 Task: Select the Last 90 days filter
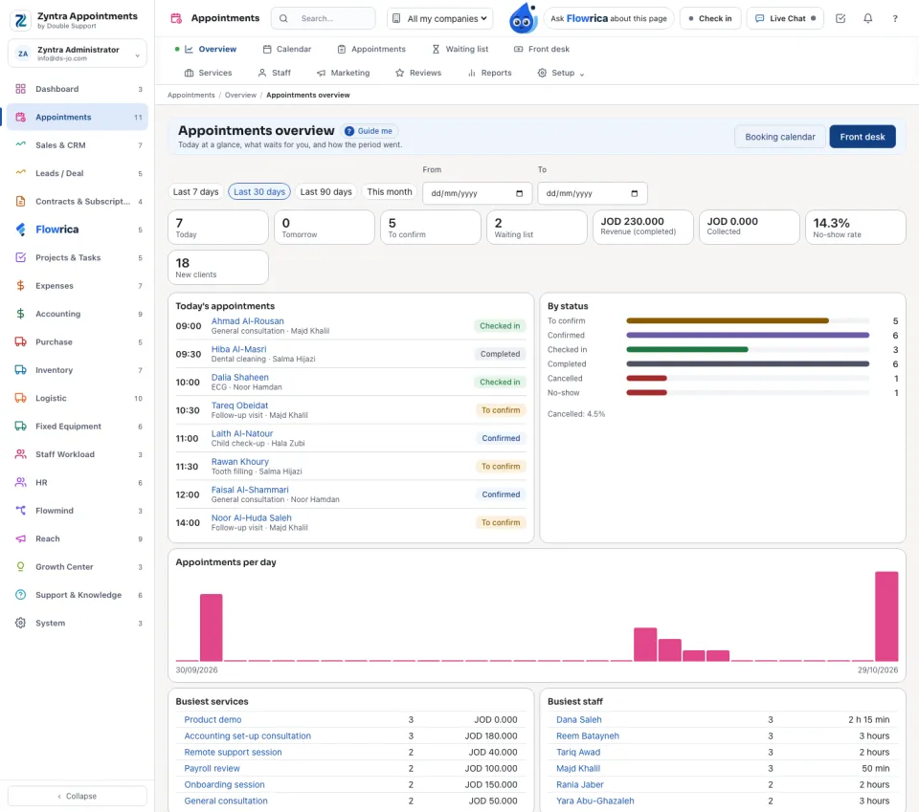pos(325,192)
